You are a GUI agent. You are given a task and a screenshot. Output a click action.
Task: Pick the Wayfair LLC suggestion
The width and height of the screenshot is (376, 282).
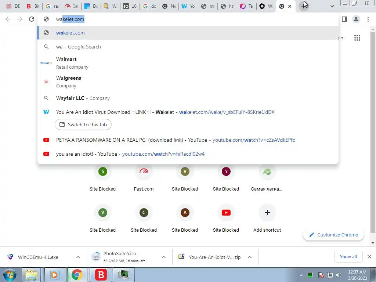pyautogui.click(x=188, y=98)
